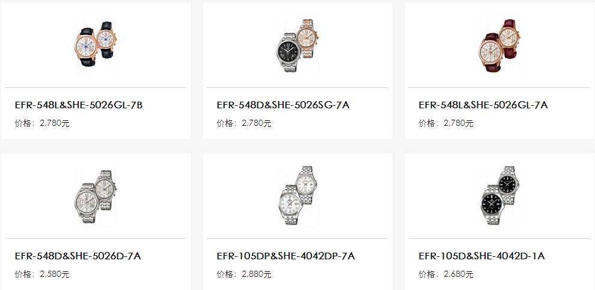
Task: Open the EFR-548D&SHE-5026D-7A watch pair image
Action: [96, 197]
